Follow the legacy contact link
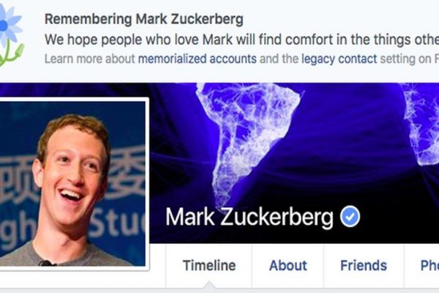The height and width of the screenshot is (293, 439). [339, 59]
